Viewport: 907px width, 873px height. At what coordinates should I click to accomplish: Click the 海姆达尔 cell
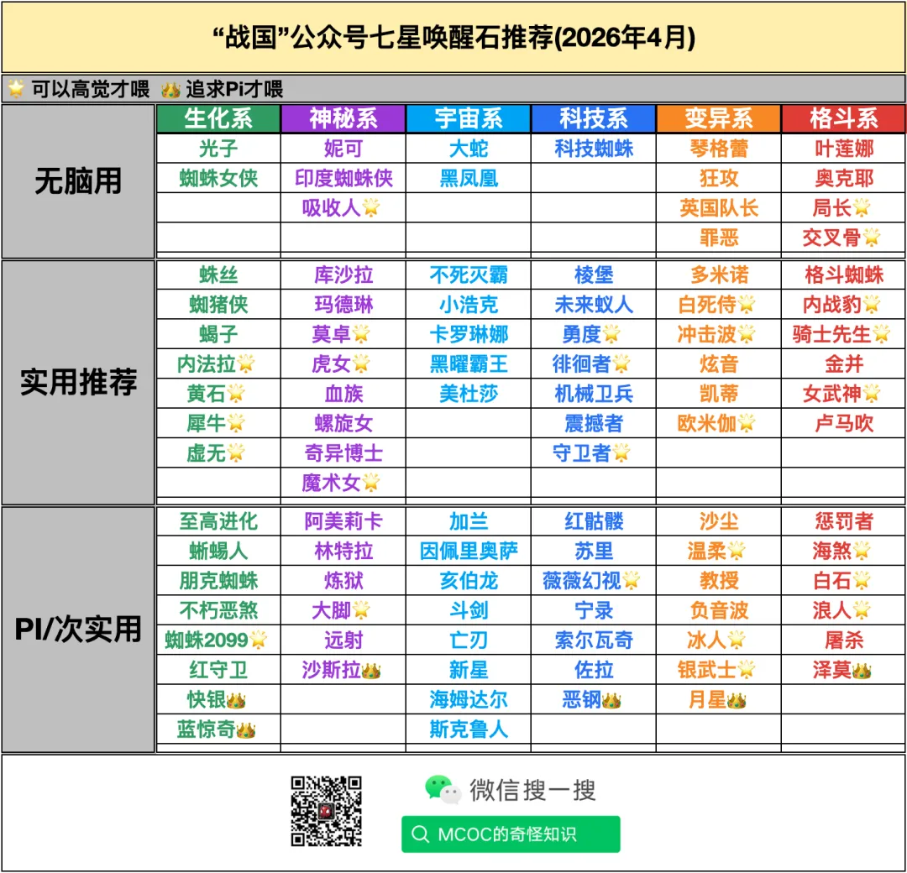469,699
